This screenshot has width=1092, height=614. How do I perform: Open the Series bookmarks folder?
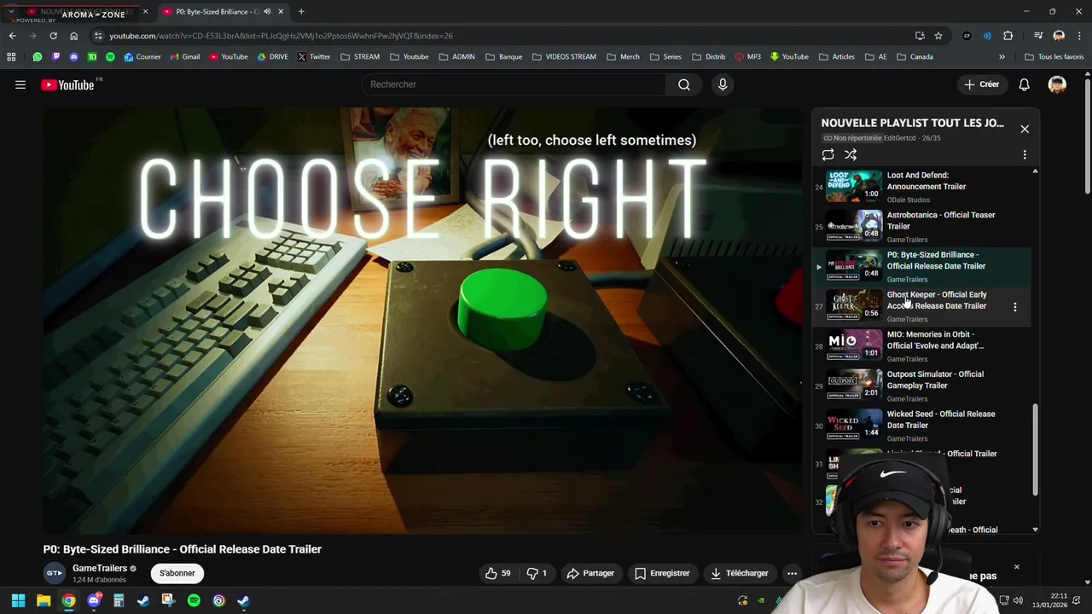(x=665, y=57)
